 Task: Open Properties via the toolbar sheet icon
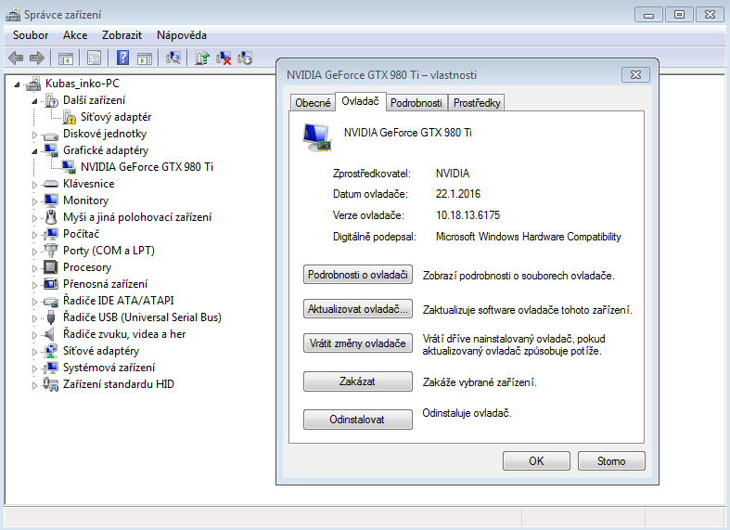(x=94, y=58)
